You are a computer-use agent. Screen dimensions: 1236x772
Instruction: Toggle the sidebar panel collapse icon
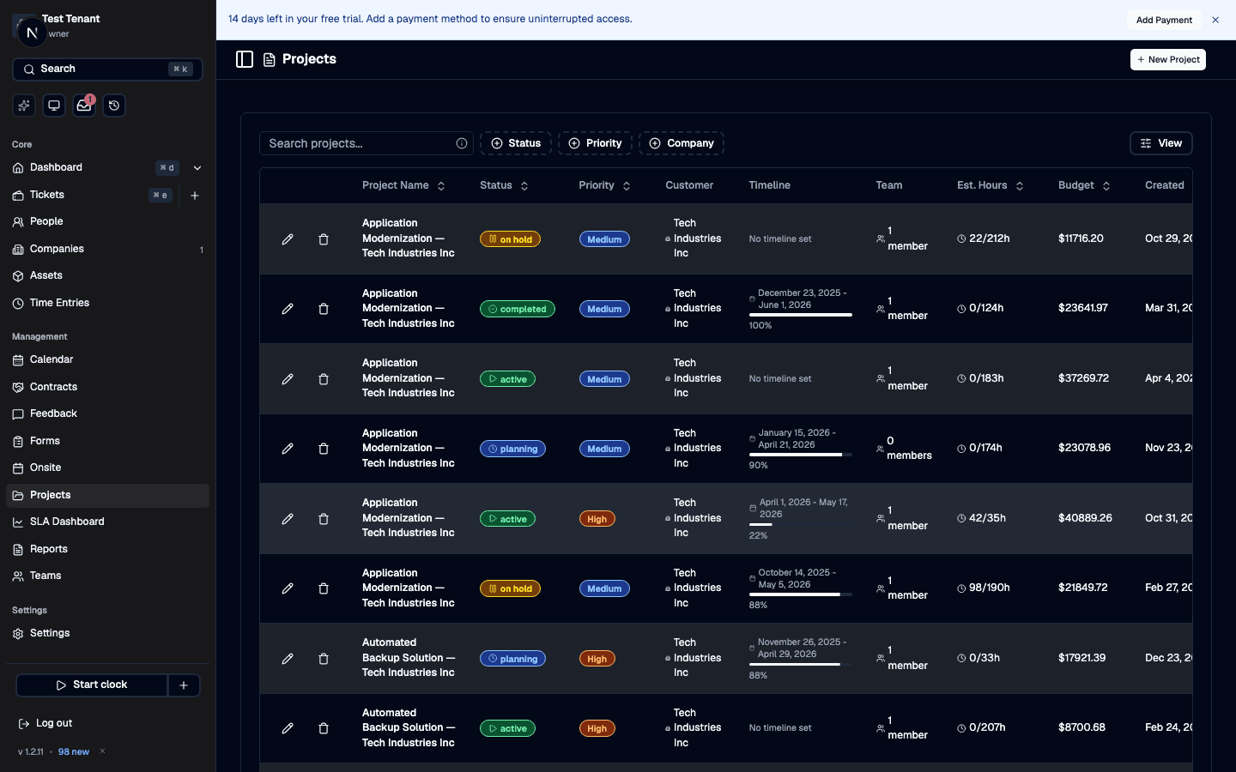pyautogui.click(x=245, y=59)
